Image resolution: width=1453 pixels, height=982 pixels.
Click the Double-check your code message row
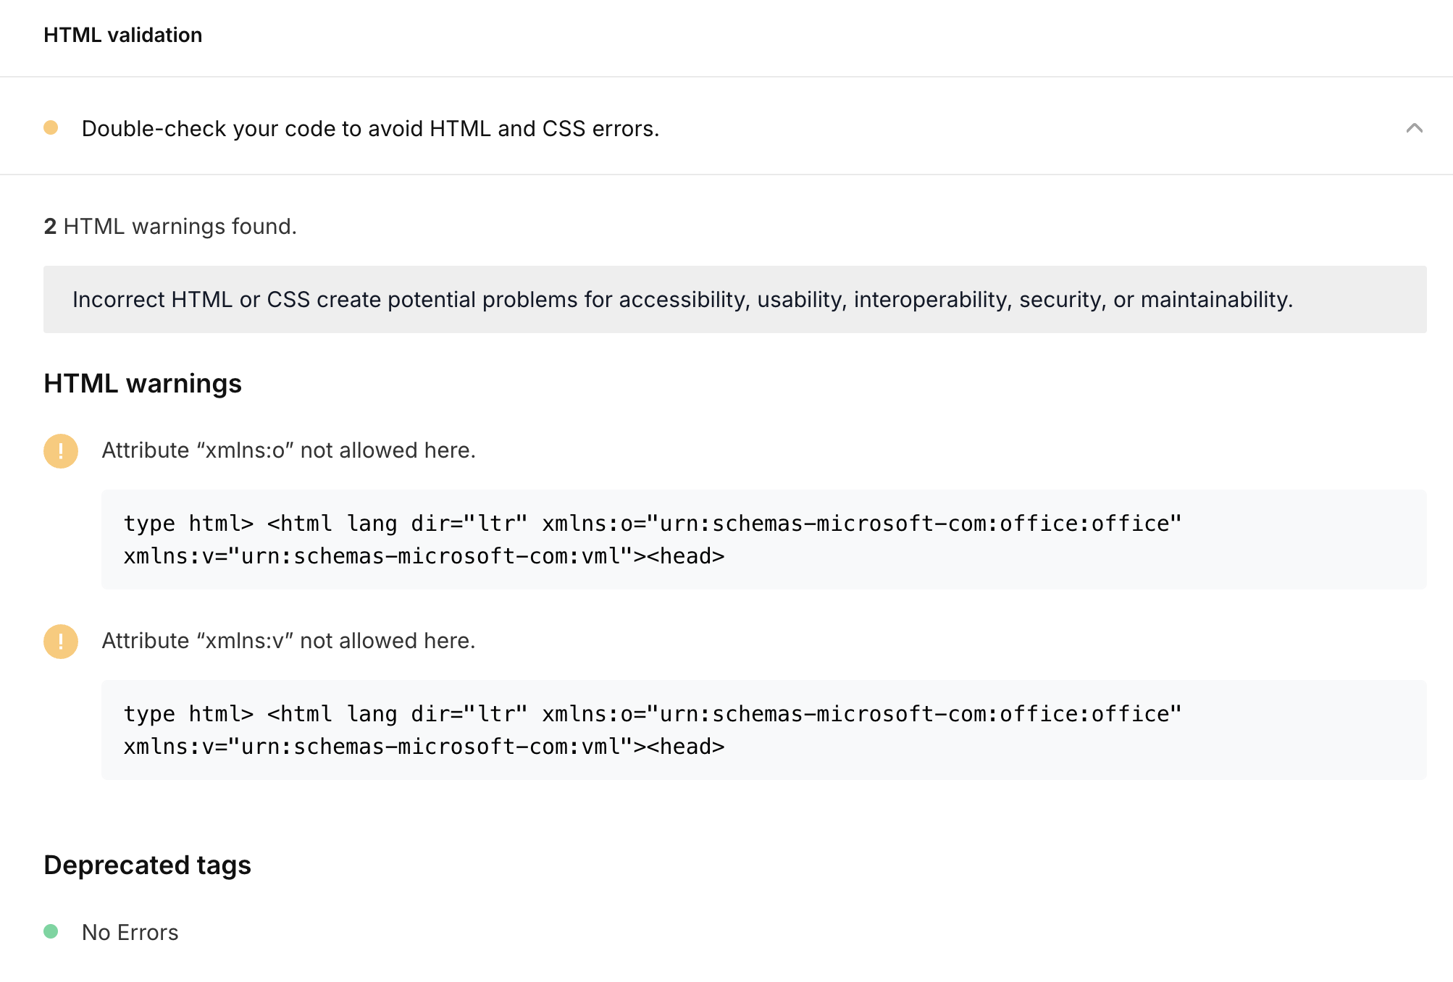(370, 128)
